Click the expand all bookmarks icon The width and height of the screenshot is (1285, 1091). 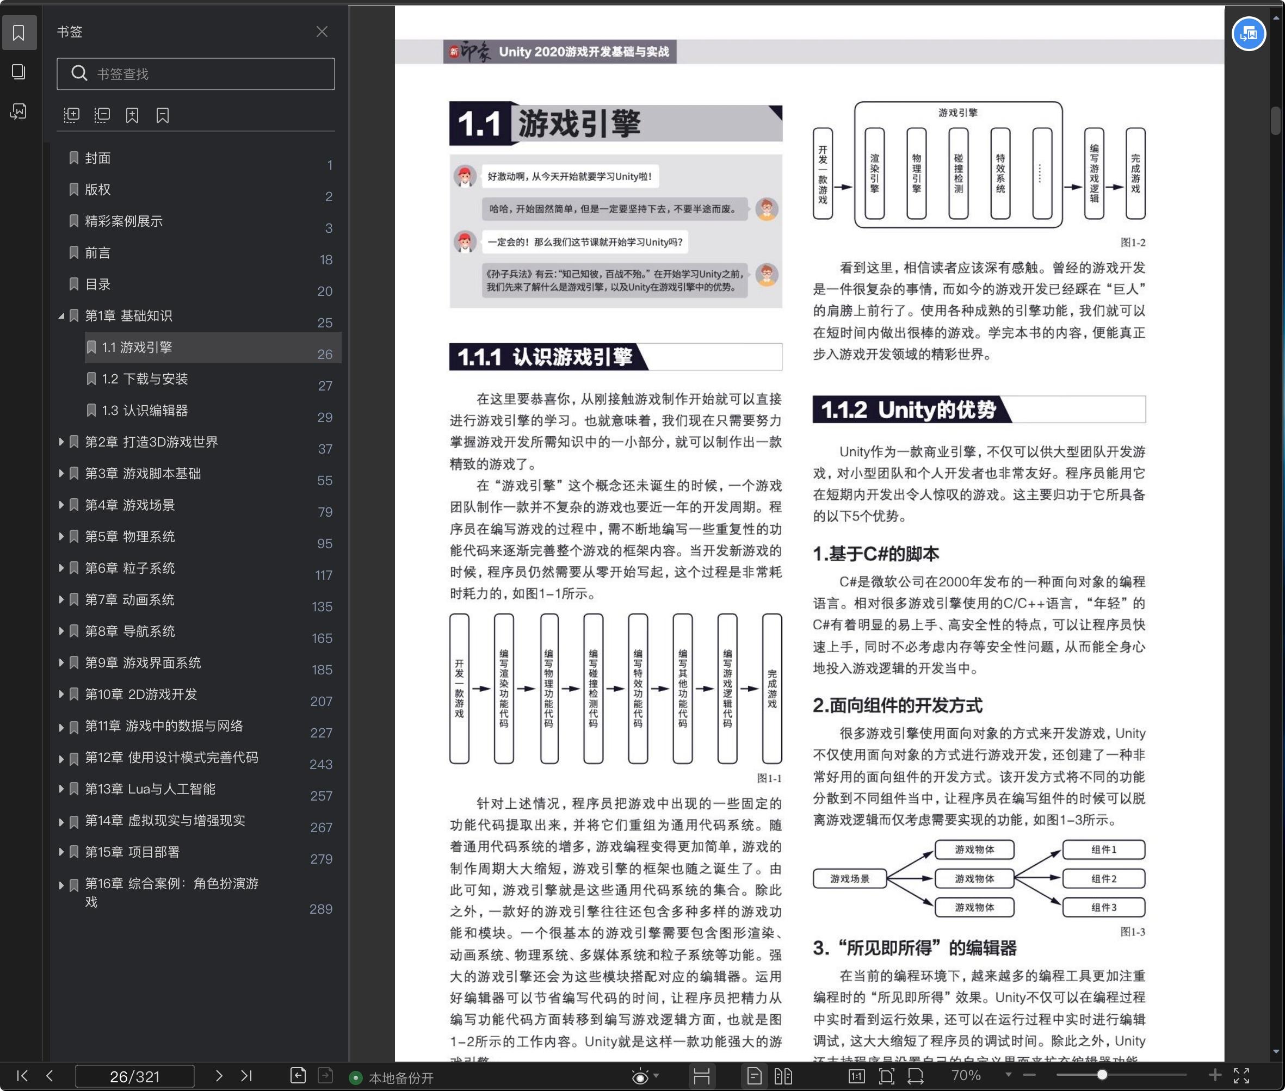(x=72, y=115)
